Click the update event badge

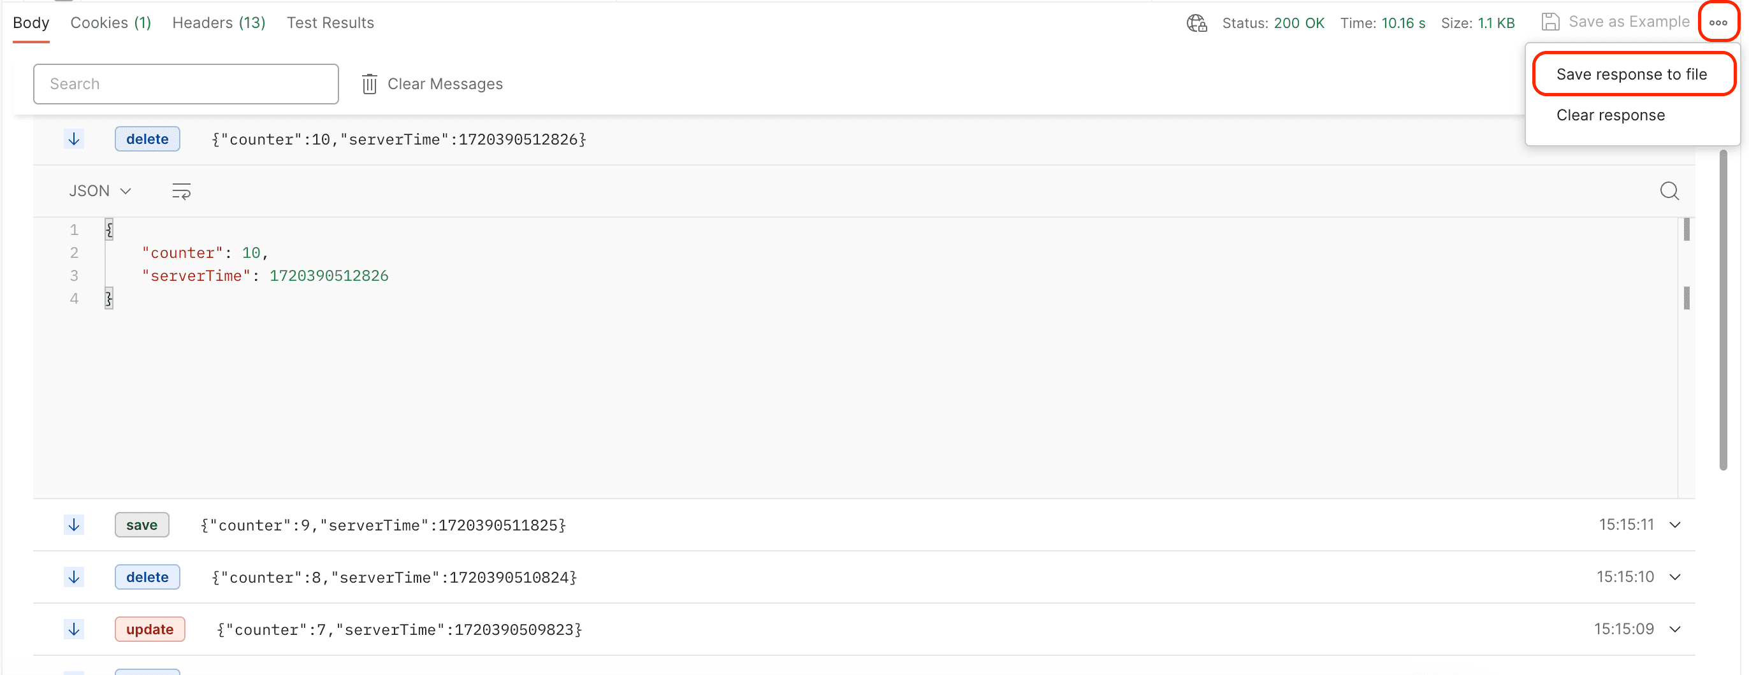point(150,630)
